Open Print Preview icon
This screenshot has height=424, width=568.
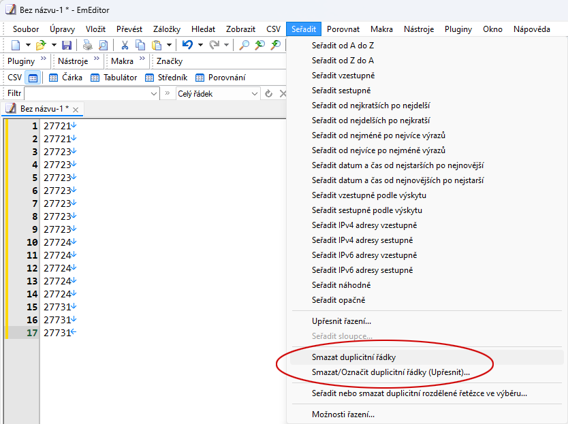click(104, 46)
